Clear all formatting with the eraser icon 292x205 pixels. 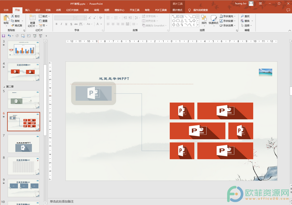(101, 18)
